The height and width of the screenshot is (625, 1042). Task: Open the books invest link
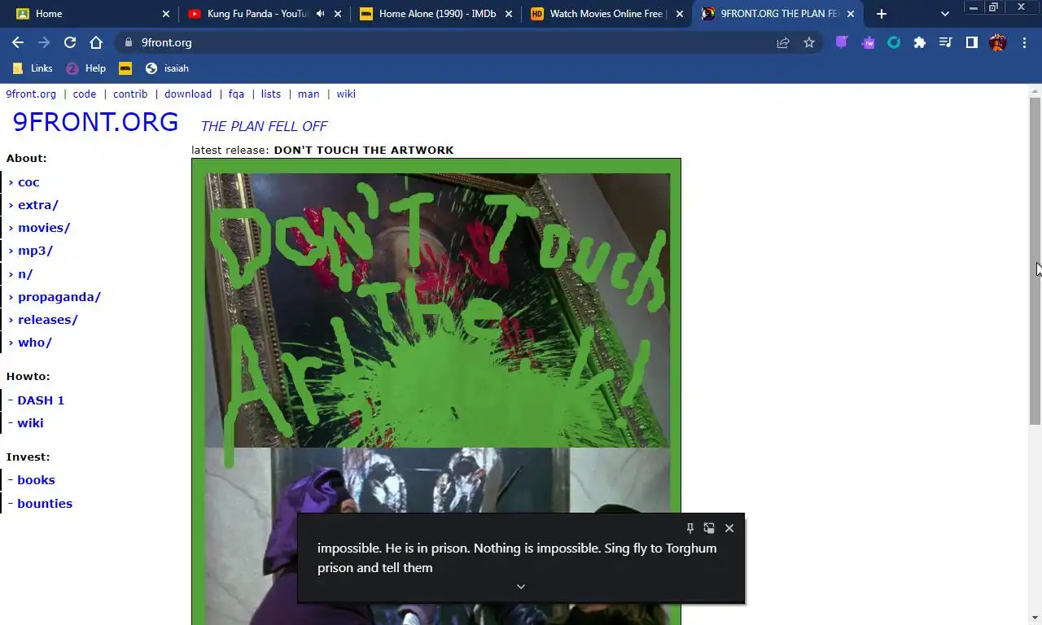36,480
